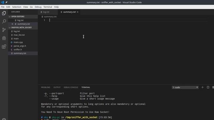This screenshot has width=214, height=120.
Task: Open the Debug view bug icon
Action: point(4,38)
